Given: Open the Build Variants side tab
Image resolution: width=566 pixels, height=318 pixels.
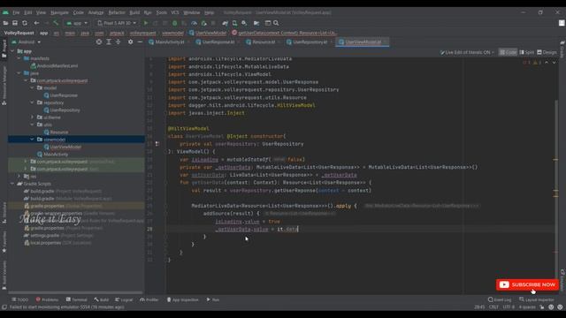Looking at the screenshot, I should click(x=4, y=276).
